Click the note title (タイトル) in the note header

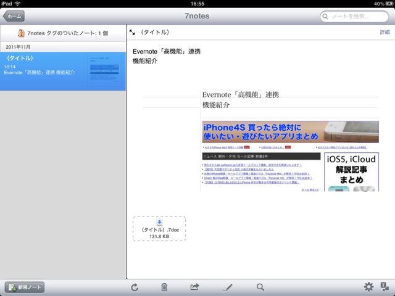pyautogui.click(x=154, y=32)
